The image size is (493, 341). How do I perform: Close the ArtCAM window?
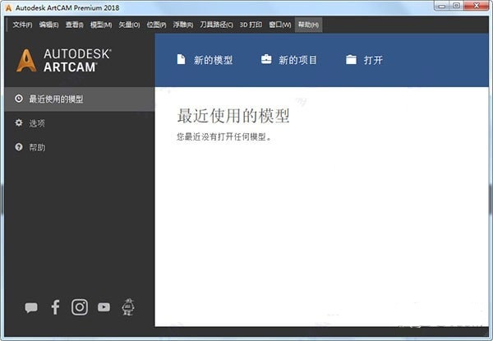coord(477,6)
